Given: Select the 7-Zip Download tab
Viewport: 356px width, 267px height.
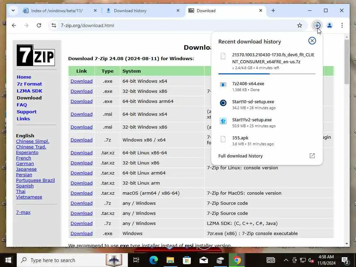Looking at the screenshot, I should coord(226,11).
